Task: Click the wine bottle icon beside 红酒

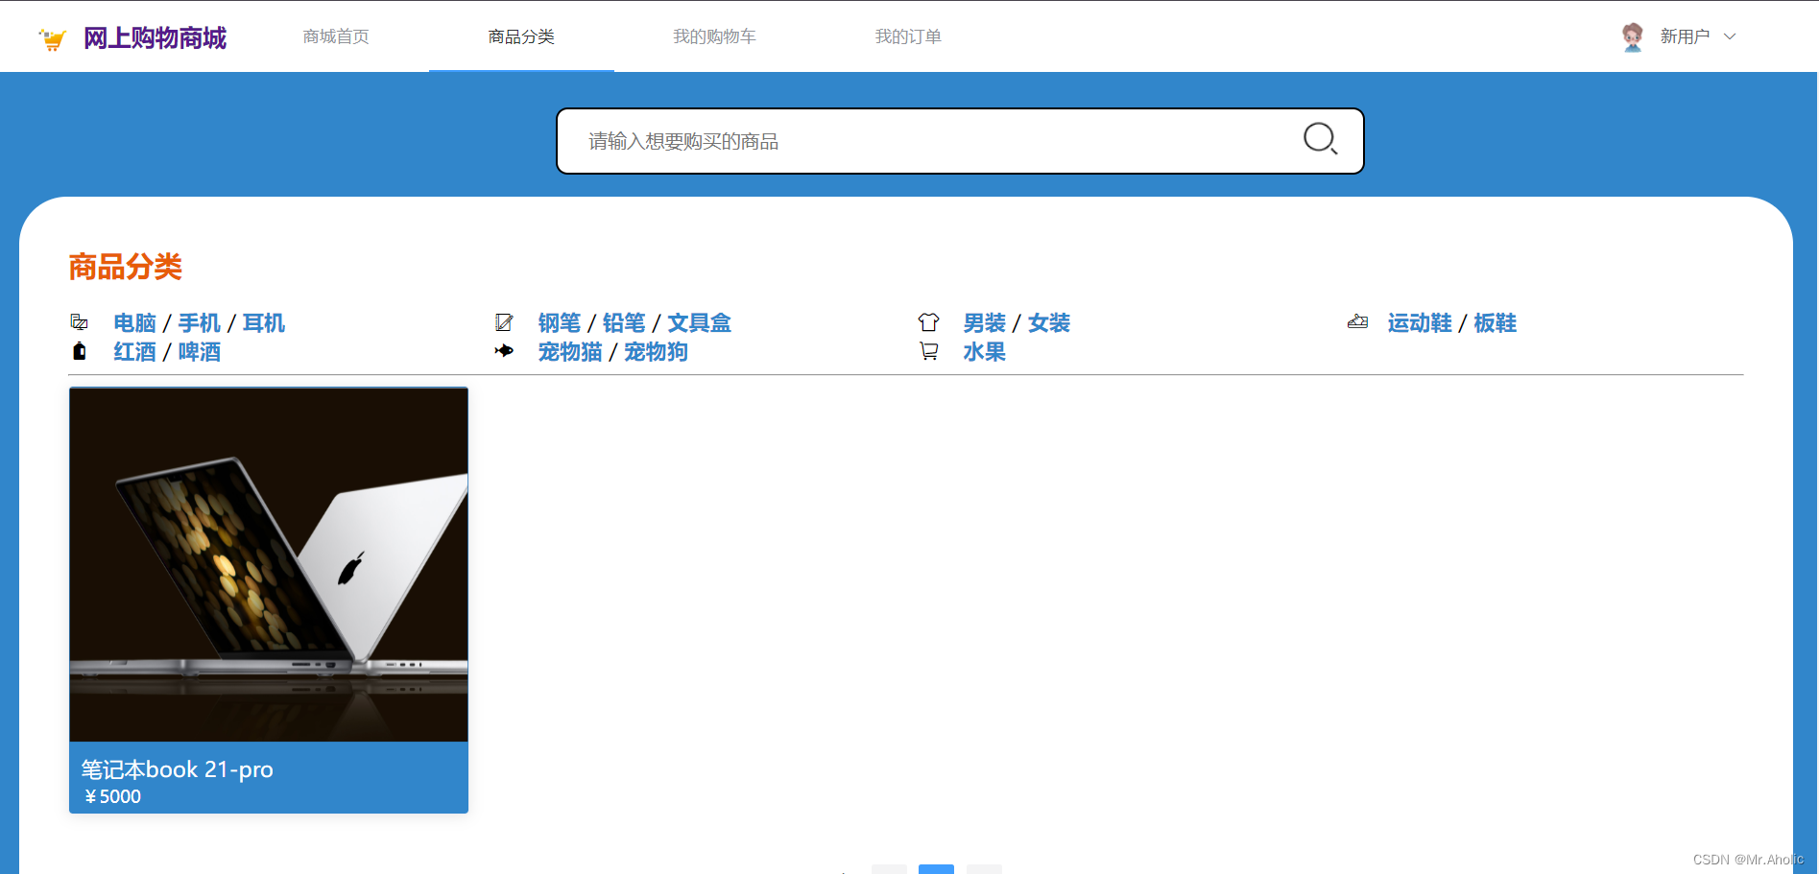Action: coord(79,351)
